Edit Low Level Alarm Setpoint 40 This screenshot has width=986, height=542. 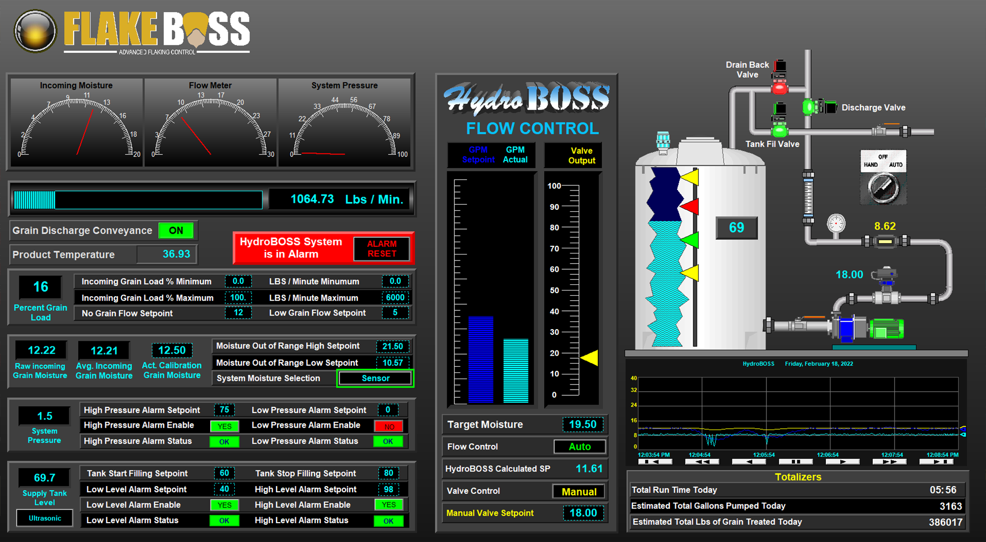[224, 489]
